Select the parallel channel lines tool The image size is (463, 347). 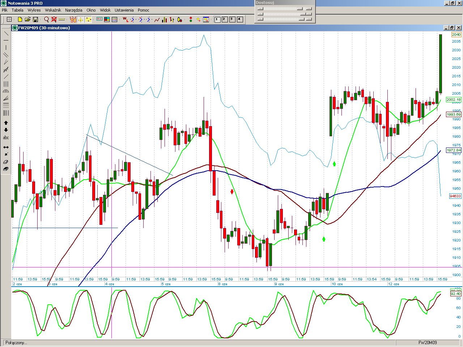coord(6,55)
